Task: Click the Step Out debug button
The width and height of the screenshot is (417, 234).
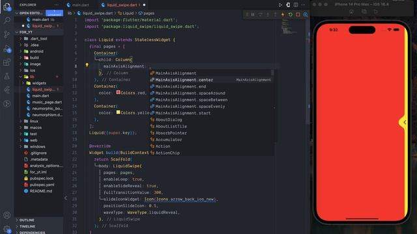Action: 275,14
